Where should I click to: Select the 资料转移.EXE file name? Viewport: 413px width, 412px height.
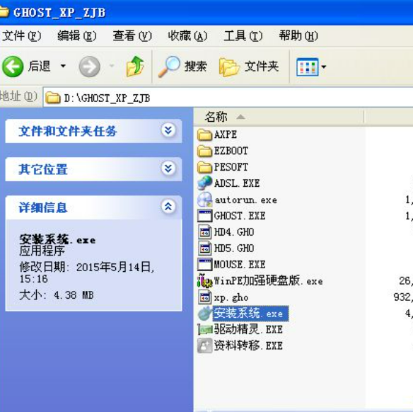pos(248,345)
